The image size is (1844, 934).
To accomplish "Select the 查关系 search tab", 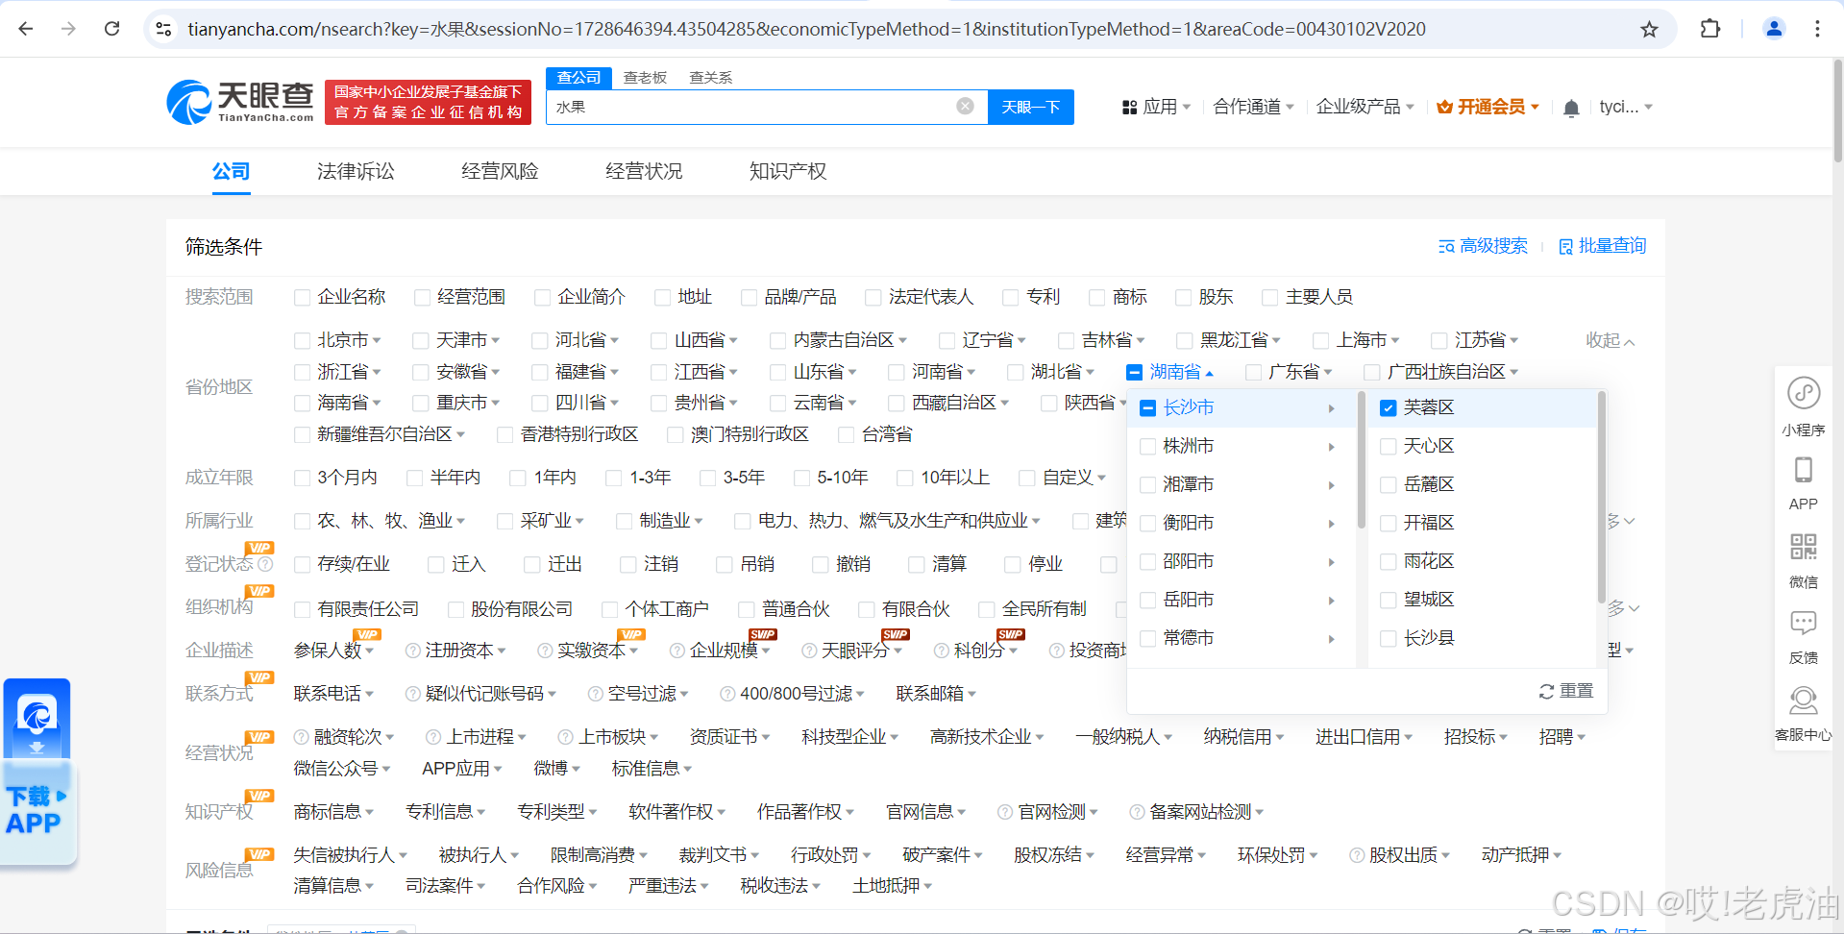I will click(711, 78).
